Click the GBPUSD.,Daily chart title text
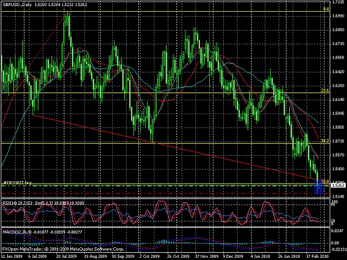Screen dimensions: 347x260 click(17, 4)
